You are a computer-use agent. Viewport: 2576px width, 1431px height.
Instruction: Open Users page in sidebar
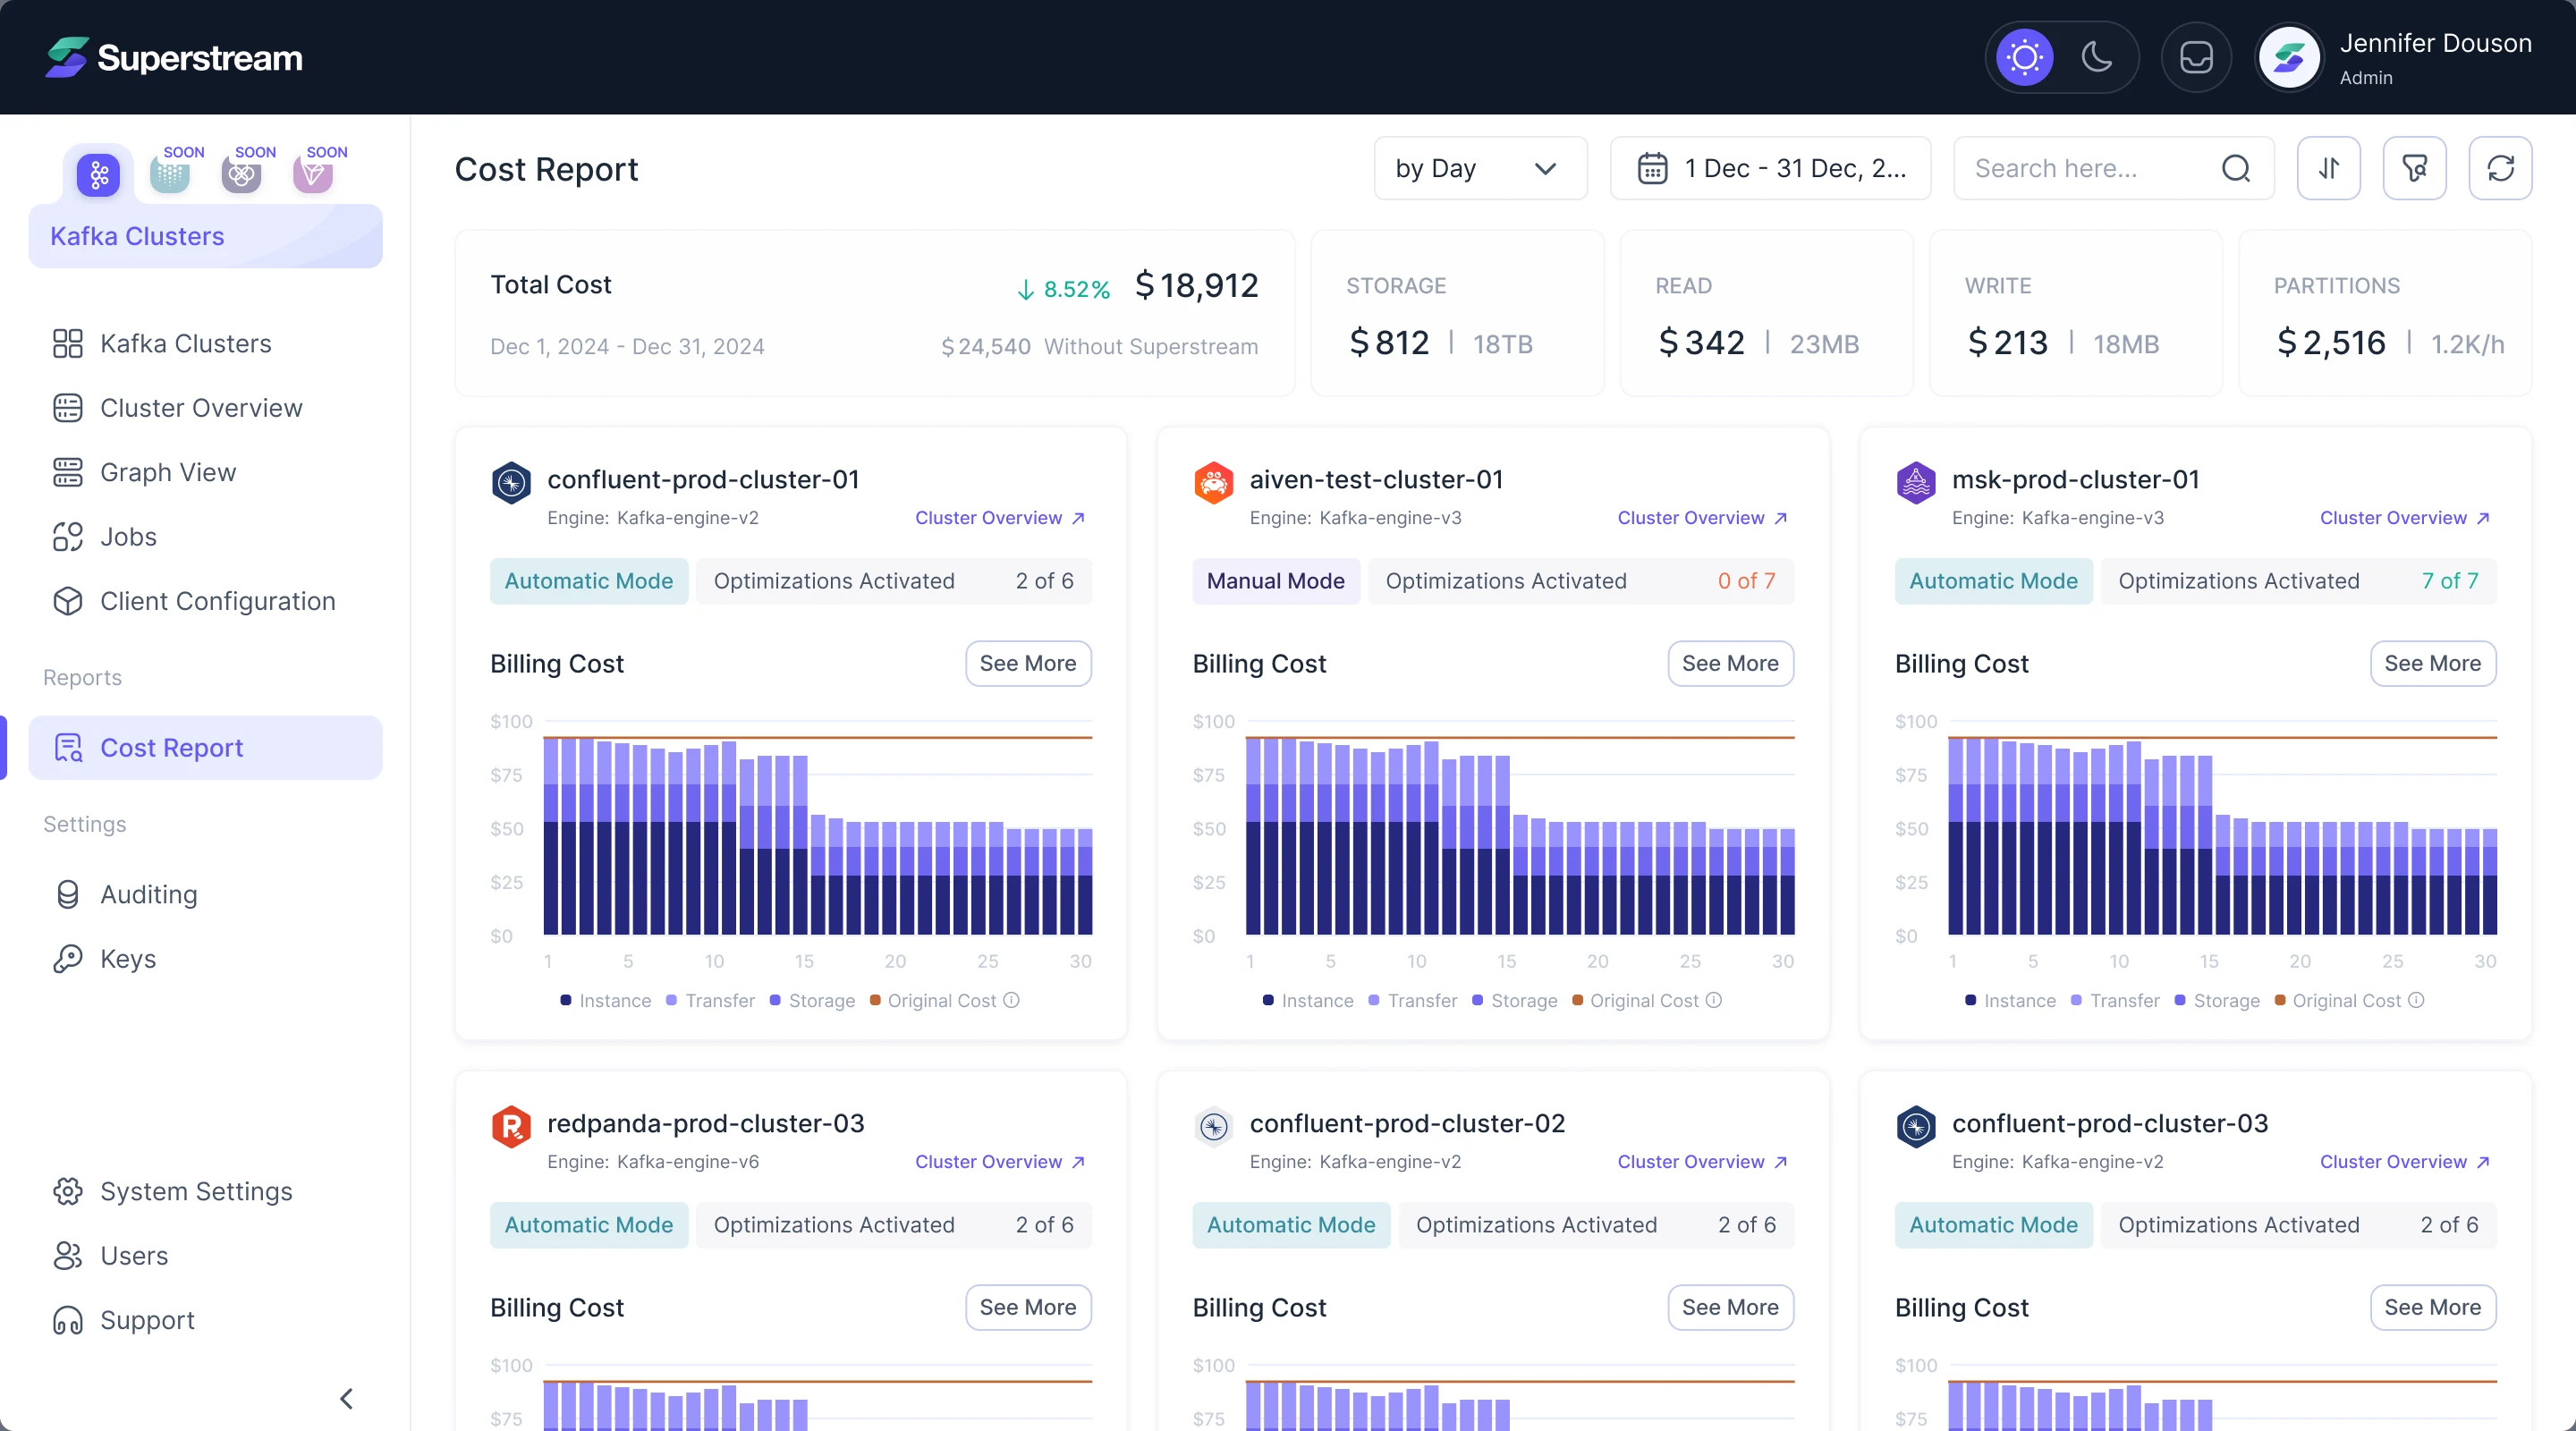(205, 1255)
